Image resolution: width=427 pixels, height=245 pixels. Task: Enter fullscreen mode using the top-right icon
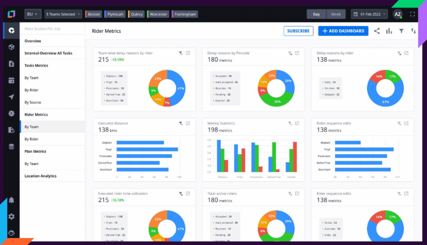[x=412, y=14]
